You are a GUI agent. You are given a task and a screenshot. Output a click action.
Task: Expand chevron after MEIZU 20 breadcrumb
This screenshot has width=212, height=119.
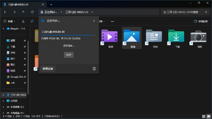coord(92,12)
